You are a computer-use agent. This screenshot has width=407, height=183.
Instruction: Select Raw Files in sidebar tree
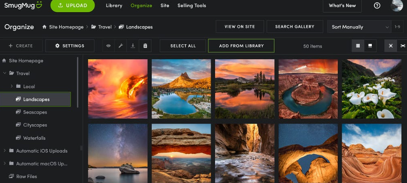click(x=26, y=177)
